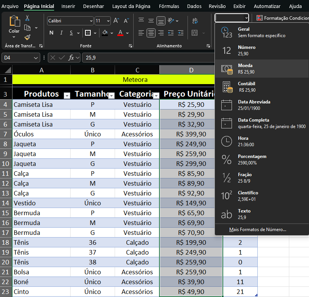Click the Insert Function fx icon

pyautogui.click(x=71, y=58)
